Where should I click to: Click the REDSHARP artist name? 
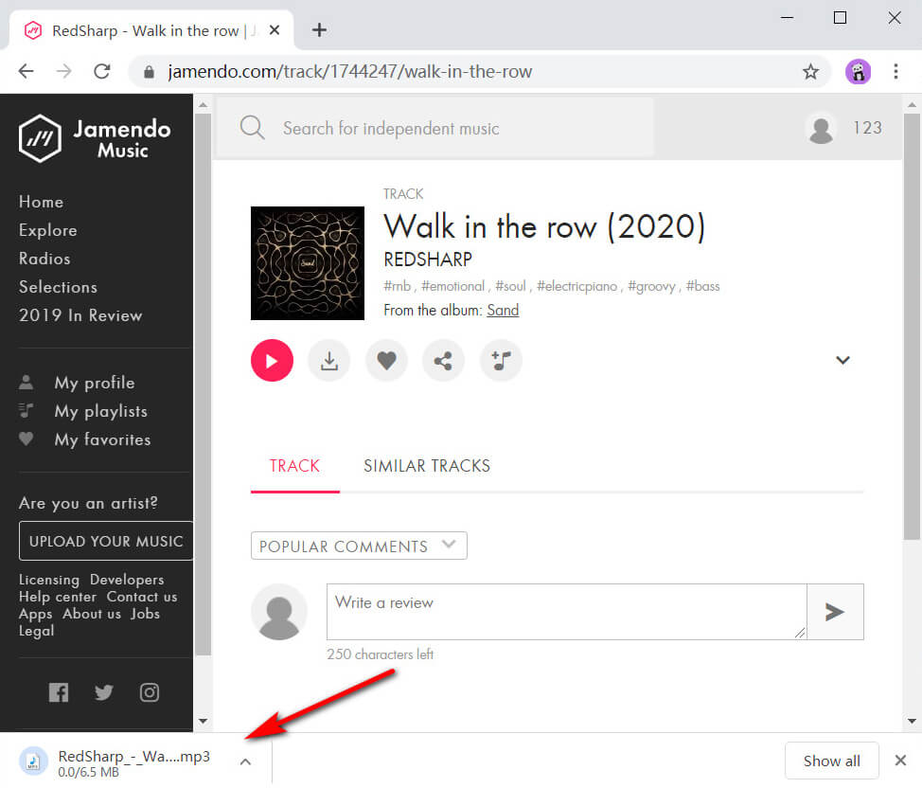tap(428, 259)
